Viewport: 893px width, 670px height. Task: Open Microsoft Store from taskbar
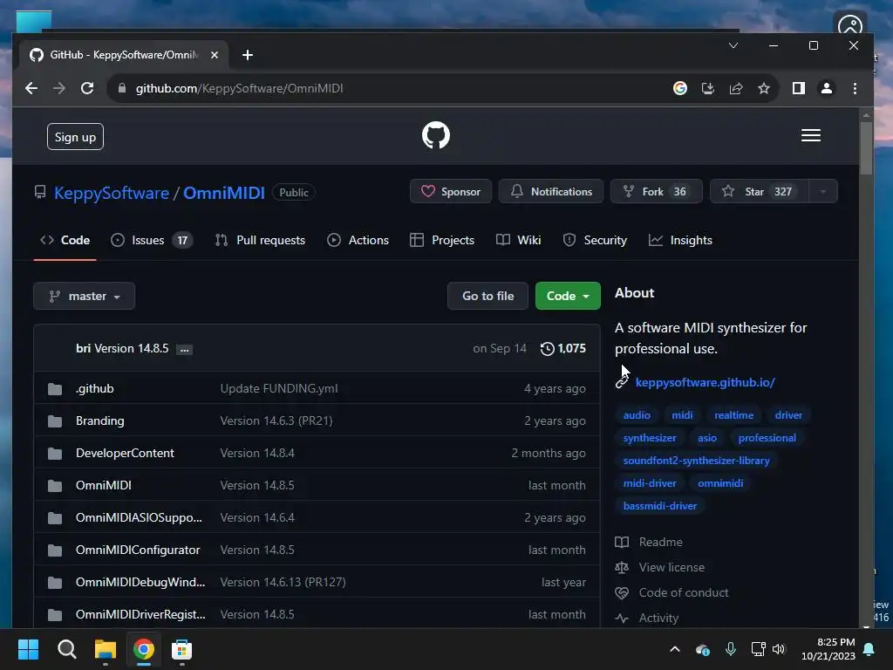(x=181, y=649)
